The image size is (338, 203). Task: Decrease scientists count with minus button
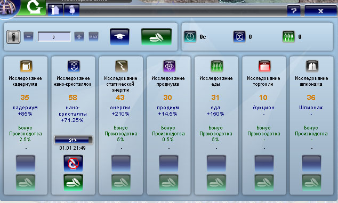click(x=28, y=37)
